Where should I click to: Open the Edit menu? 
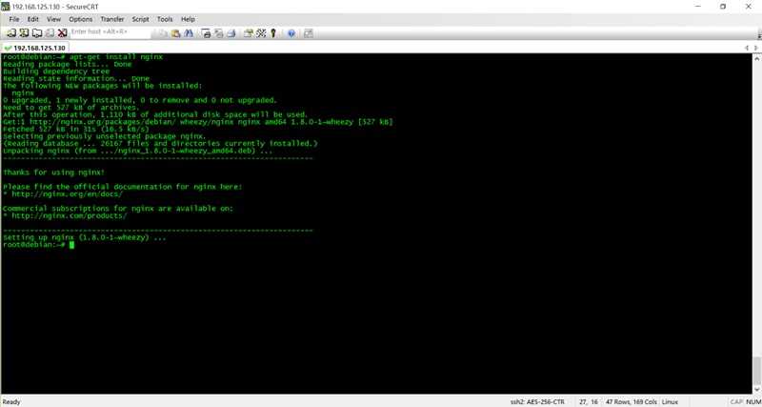pos(32,19)
